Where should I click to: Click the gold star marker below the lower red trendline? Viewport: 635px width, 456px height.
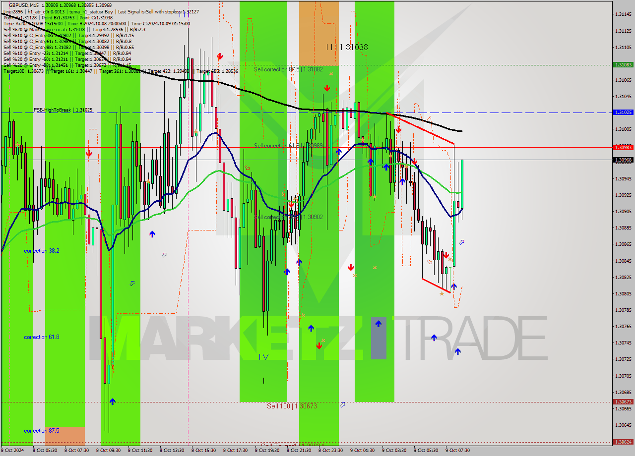[x=442, y=293]
